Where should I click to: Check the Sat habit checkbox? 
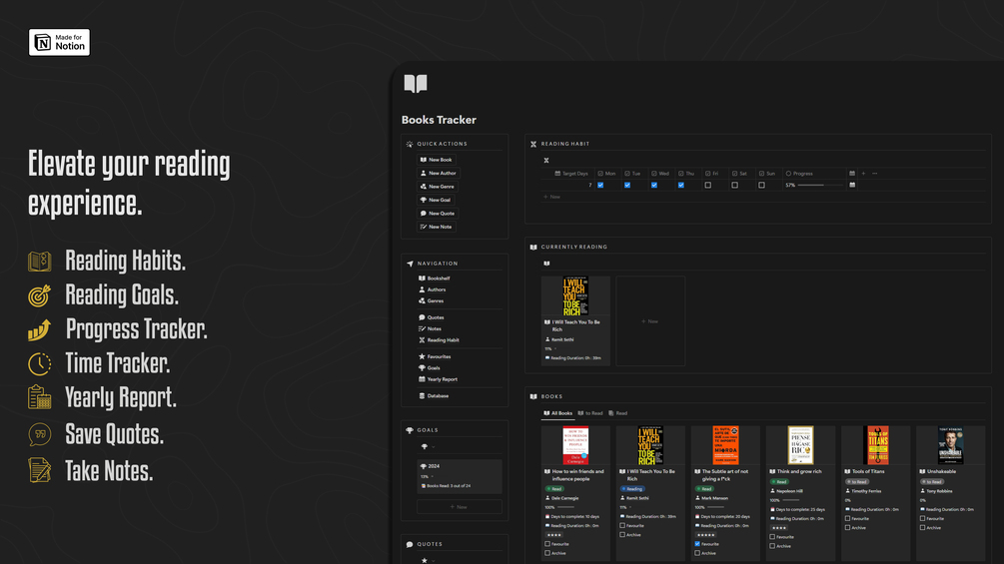pyautogui.click(x=735, y=185)
